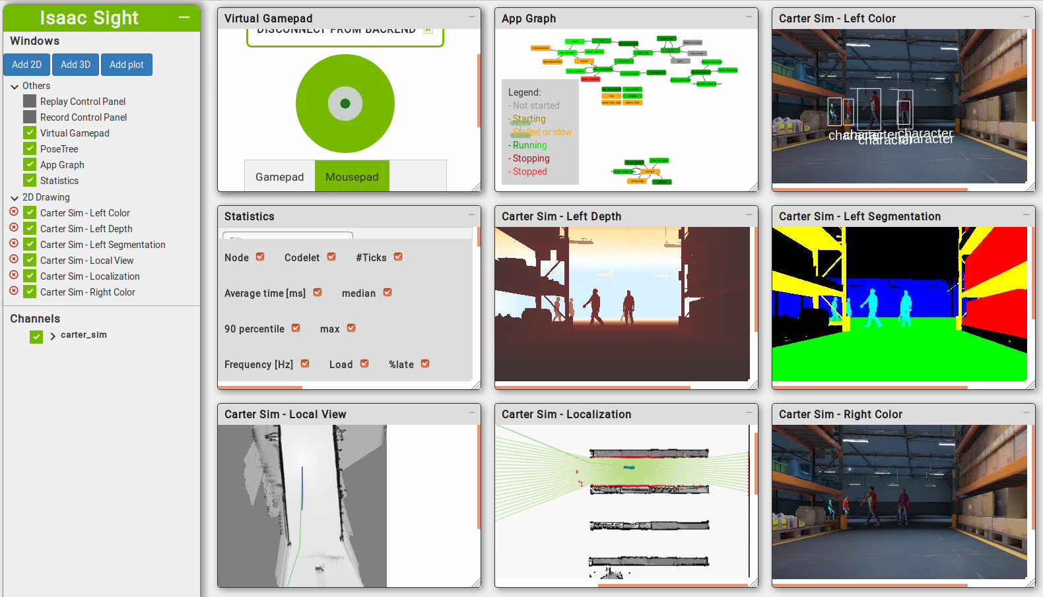Uncheck the PoseTree window checkbox
1043x597 pixels.
tap(30, 148)
